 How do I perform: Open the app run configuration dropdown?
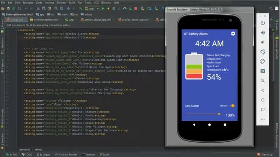click(92, 8)
